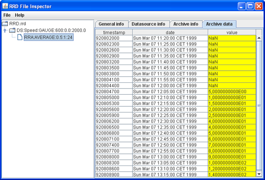Open the File menu
The height and width of the screenshot is (180, 265).
7,15
